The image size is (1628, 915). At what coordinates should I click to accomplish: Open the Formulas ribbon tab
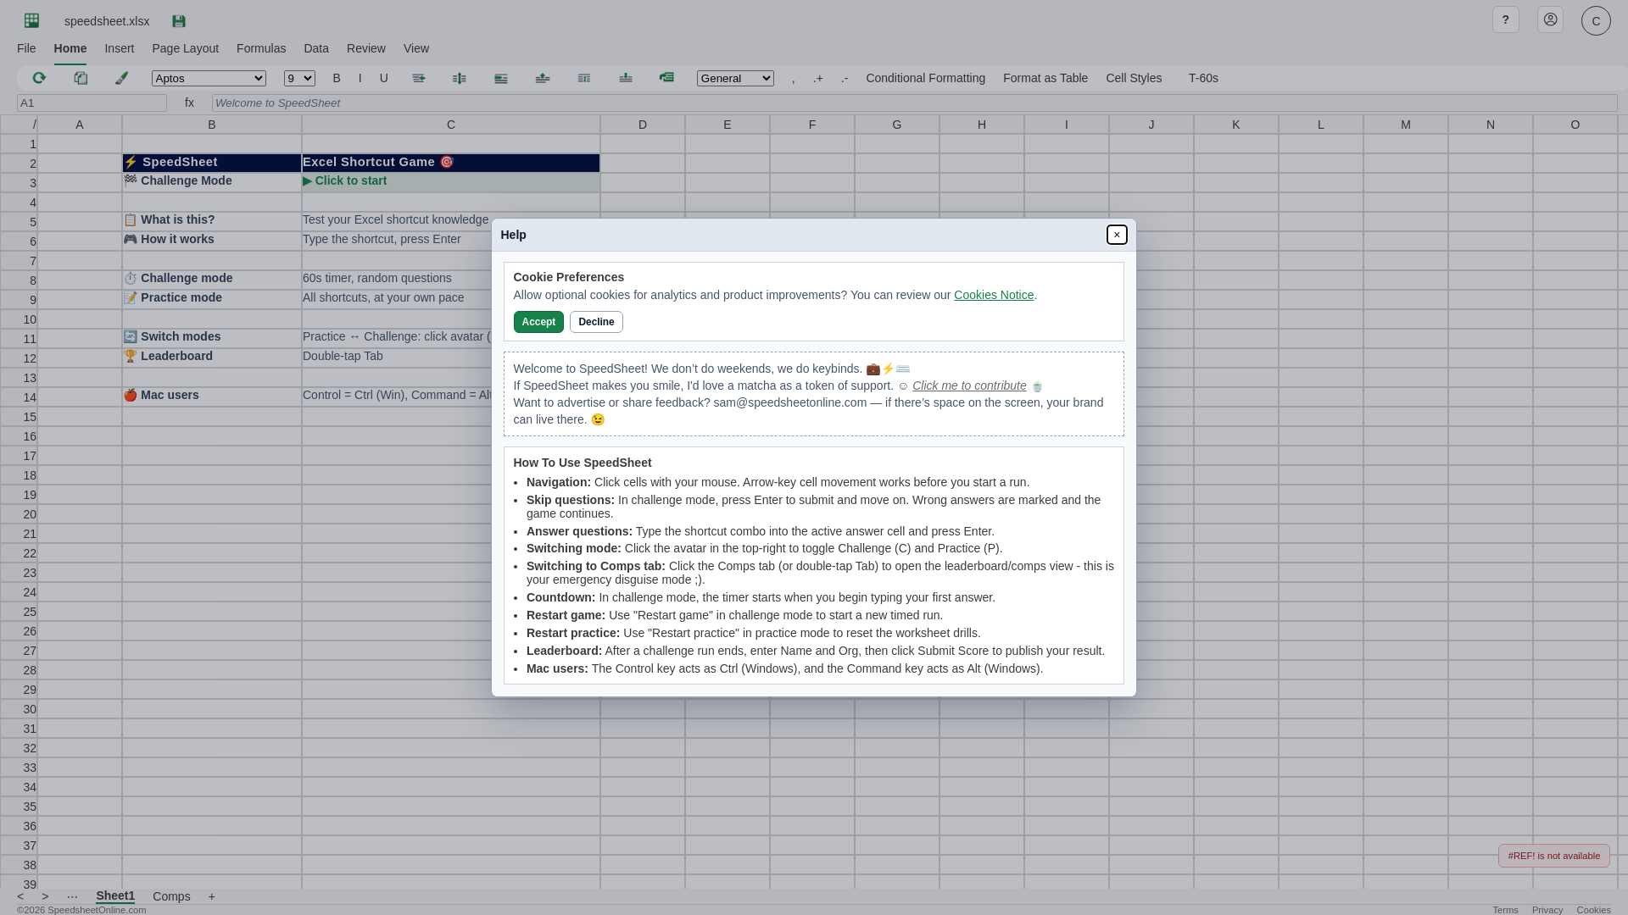261,48
